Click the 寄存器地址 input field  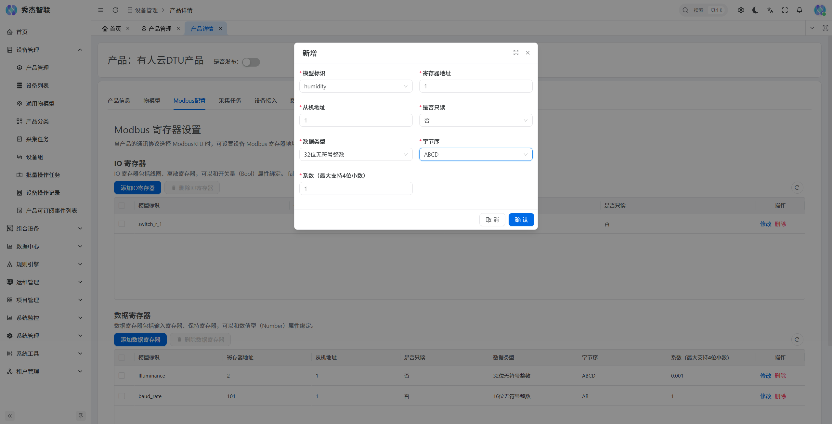click(475, 86)
